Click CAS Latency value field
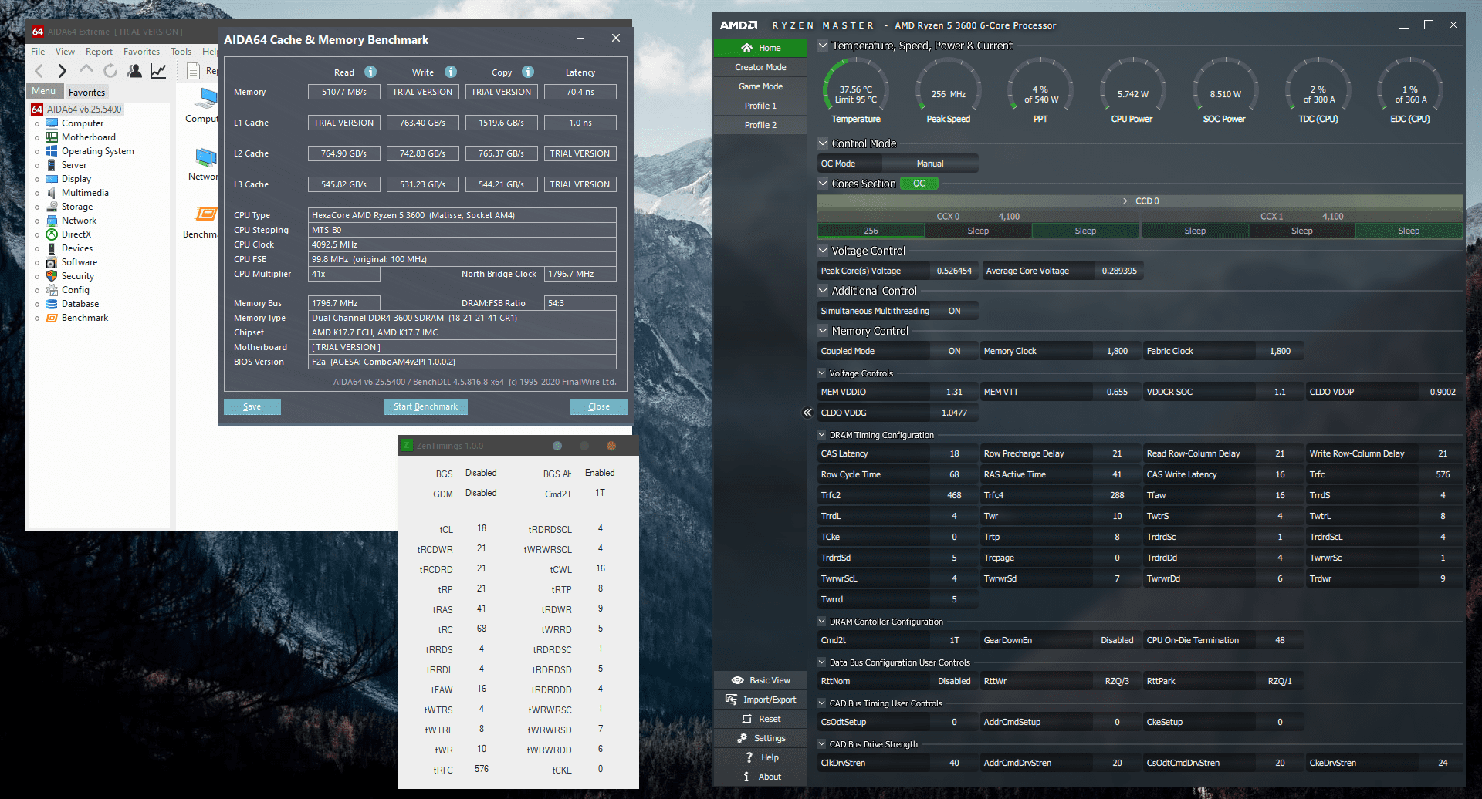The width and height of the screenshot is (1482, 799). tap(954, 453)
